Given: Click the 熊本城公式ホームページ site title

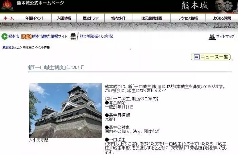Looking at the screenshot, I should point(40,3).
